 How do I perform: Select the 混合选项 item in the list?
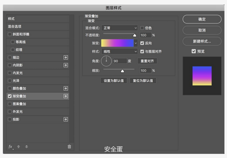[x=38, y=26]
